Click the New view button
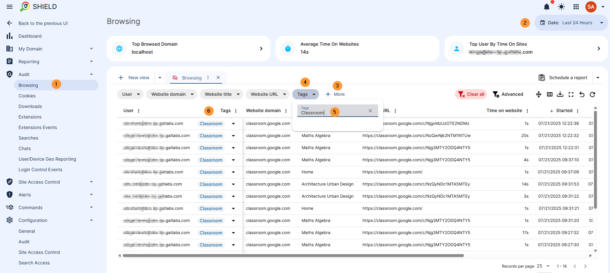 pyautogui.click(x=134, y=78)
